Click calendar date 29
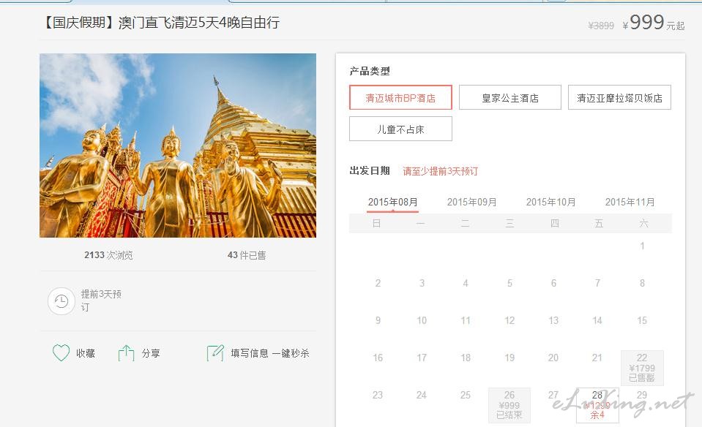 coord(642,395)
